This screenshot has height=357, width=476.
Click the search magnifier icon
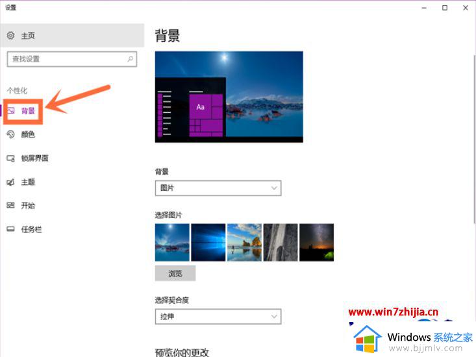pyautogui.click(x=131, y=59)
